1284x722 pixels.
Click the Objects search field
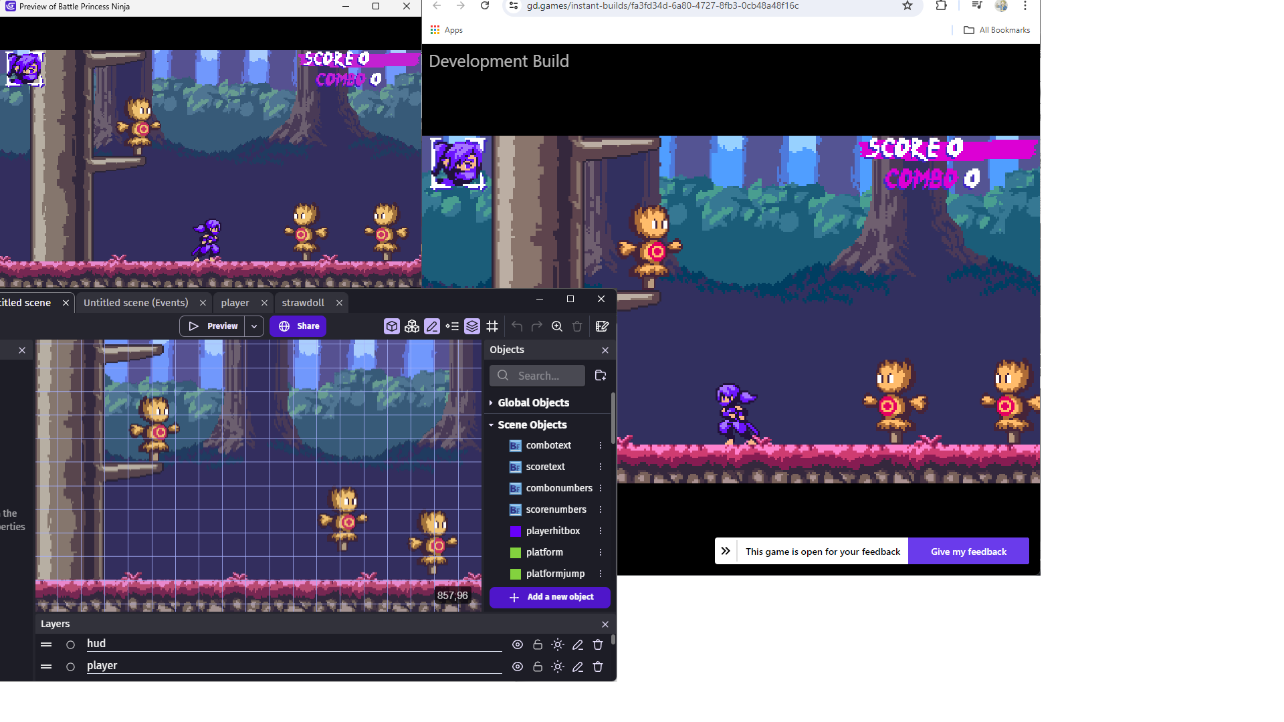click(x=538, y=376)
